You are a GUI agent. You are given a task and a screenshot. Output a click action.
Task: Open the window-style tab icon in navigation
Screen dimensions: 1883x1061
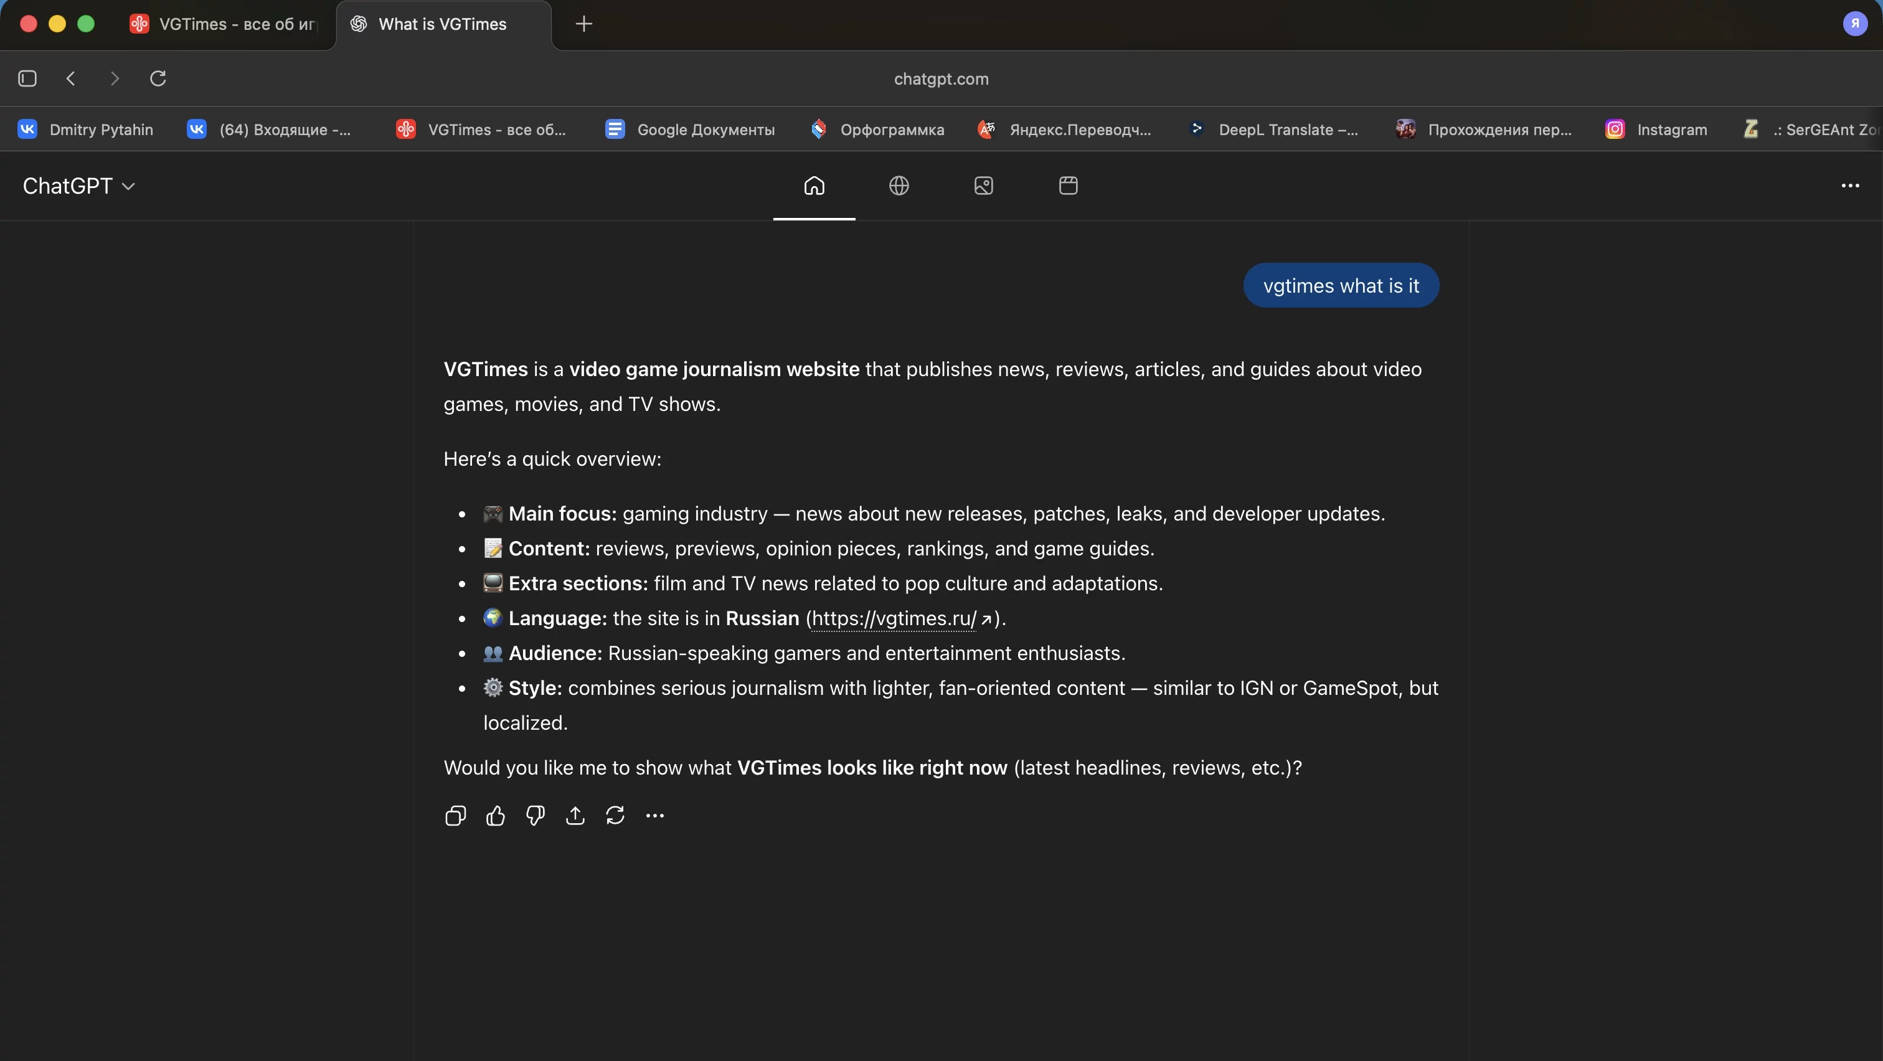1068,186
